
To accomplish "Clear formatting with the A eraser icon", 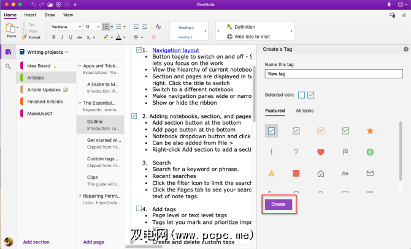I will (x=158, y=26).
